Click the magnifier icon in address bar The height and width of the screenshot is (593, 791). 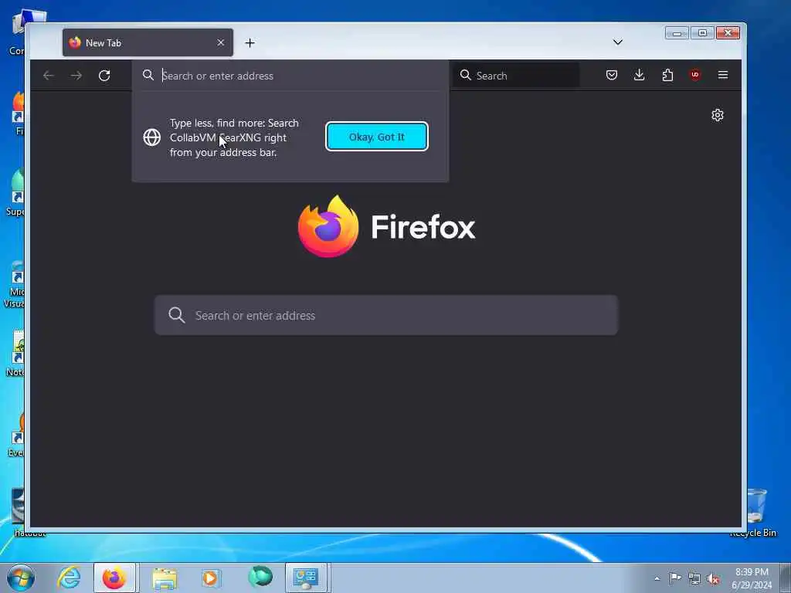[x=148, y=75]
